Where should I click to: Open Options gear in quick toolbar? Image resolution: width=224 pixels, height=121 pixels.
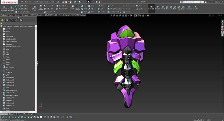pos(100,2)
